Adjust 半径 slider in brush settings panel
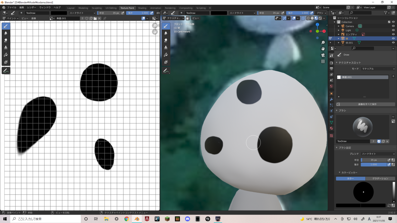397x223 pixels. pyautogui.click(x=374, y=160)
